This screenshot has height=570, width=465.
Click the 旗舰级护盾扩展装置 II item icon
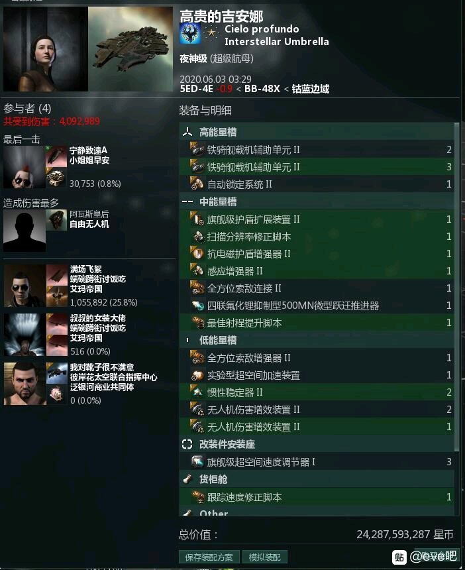(197, 219)
